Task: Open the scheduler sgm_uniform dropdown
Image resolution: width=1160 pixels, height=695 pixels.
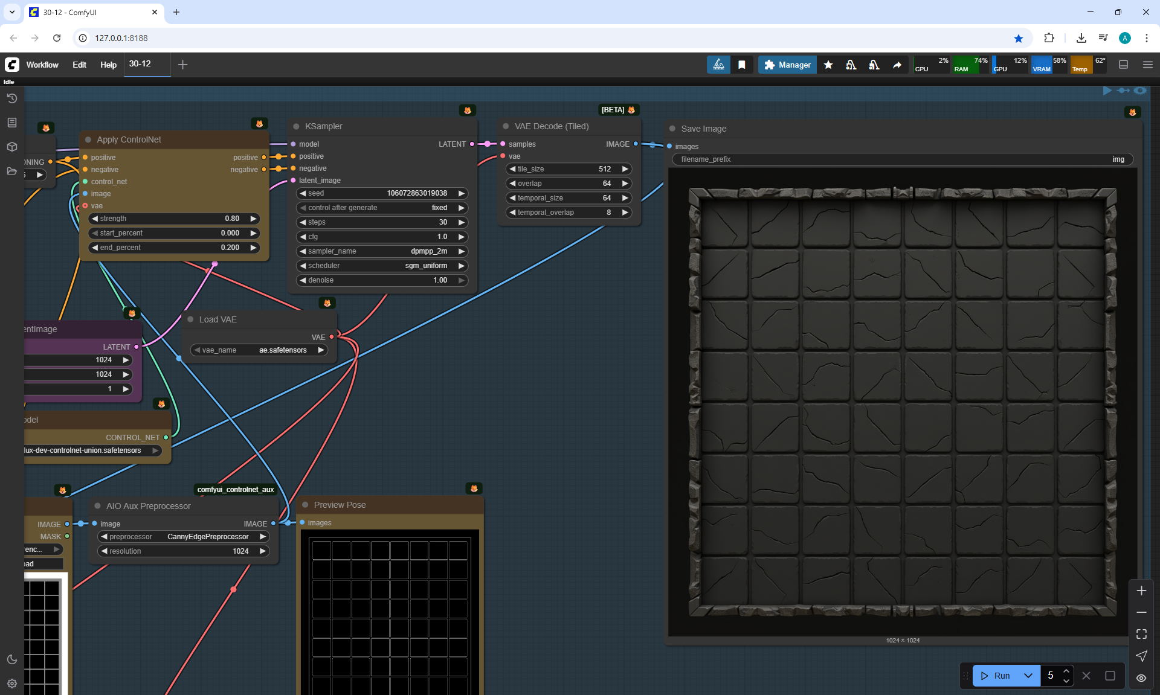Action: pos(382,266)
